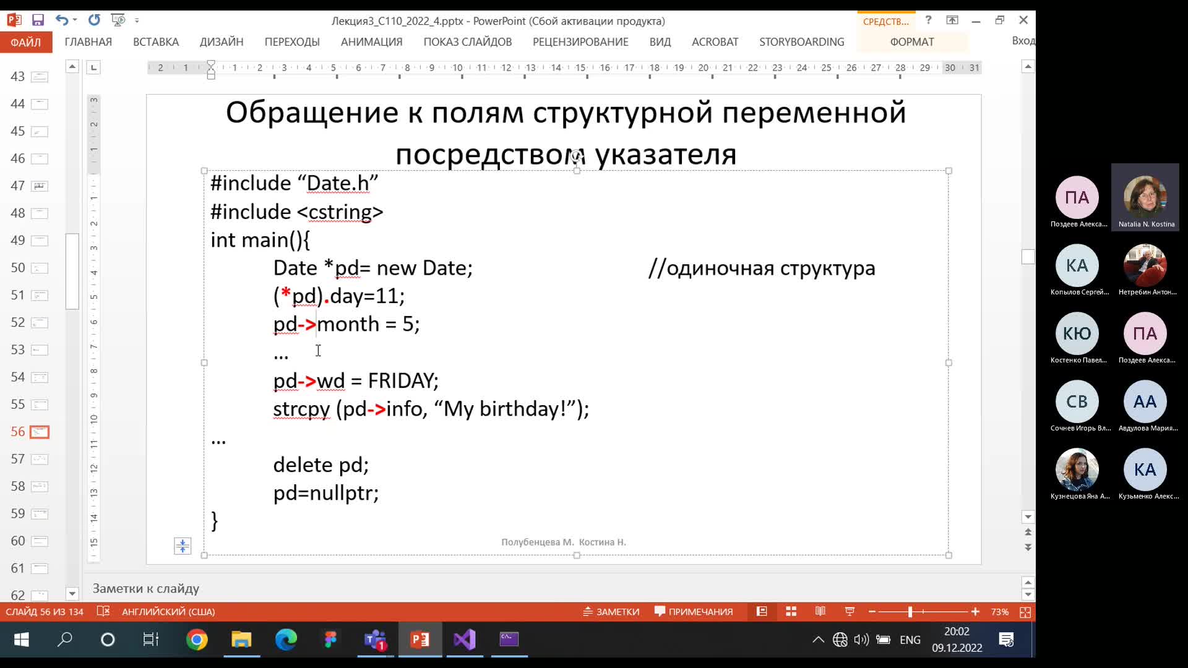
Task: Click Fit slide to window icon
Action: pyautogui.click(x=1025, y=612)
